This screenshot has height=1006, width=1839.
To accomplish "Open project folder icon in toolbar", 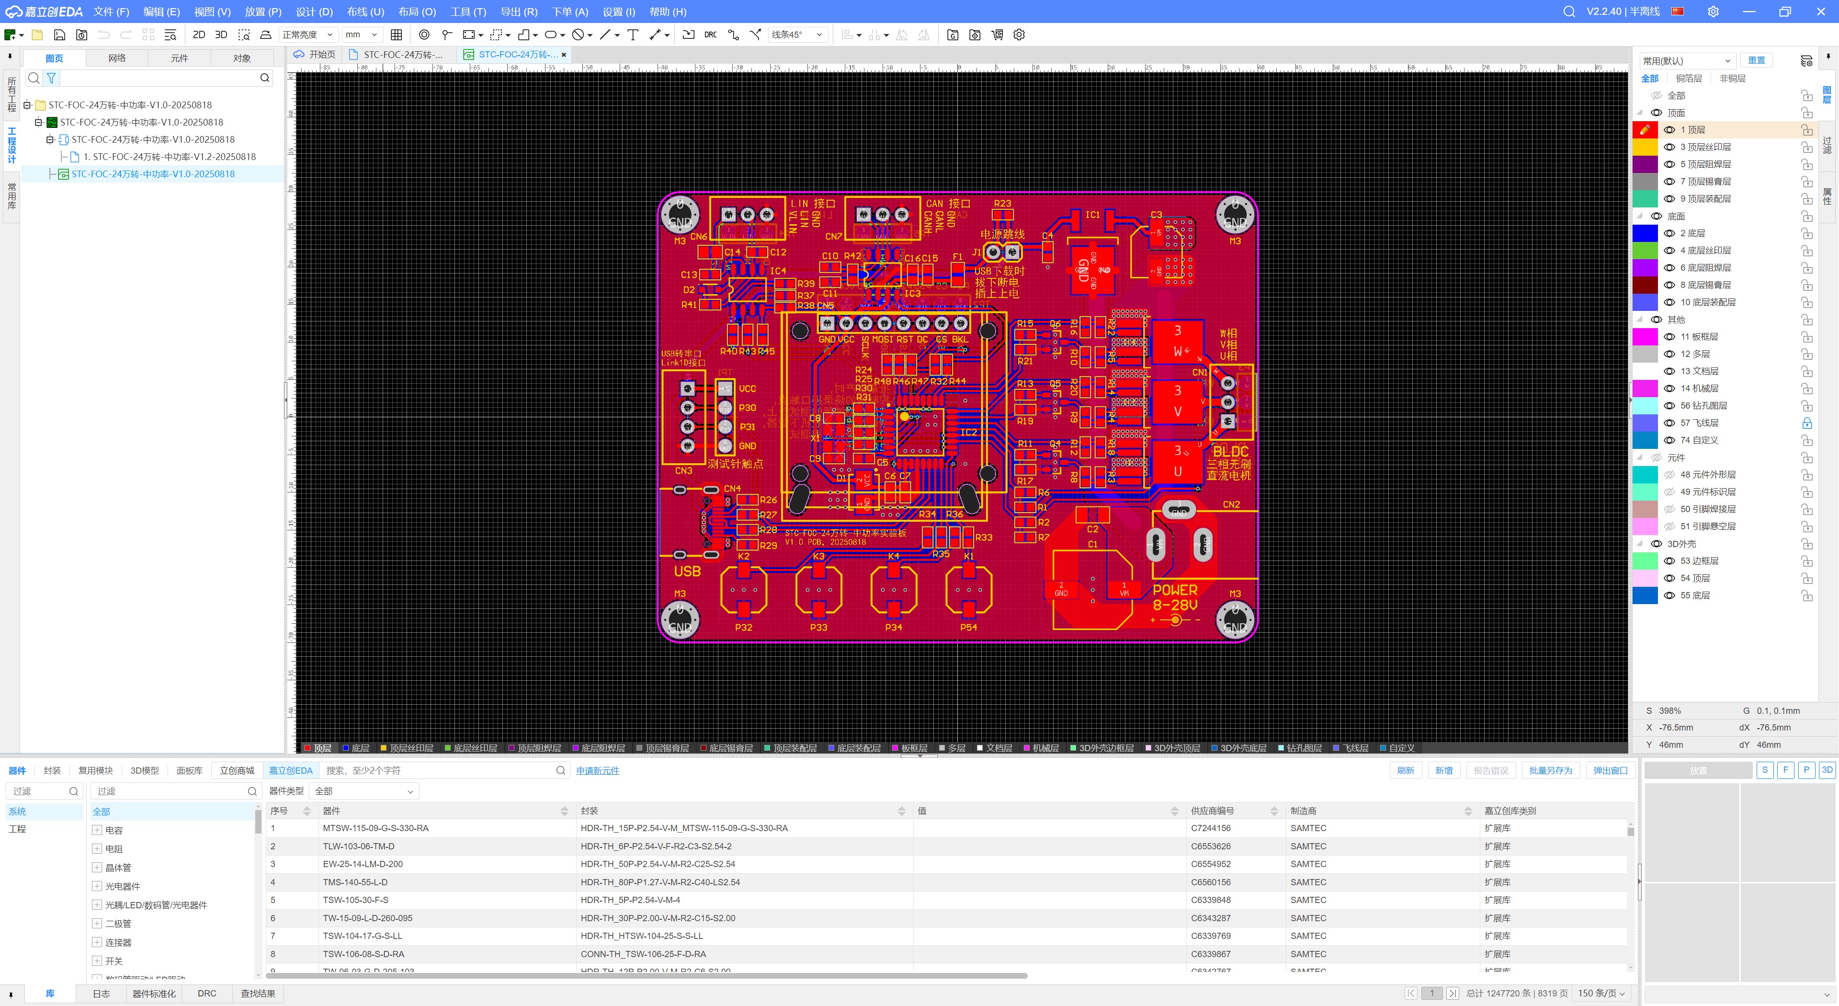I will point(37,34).
